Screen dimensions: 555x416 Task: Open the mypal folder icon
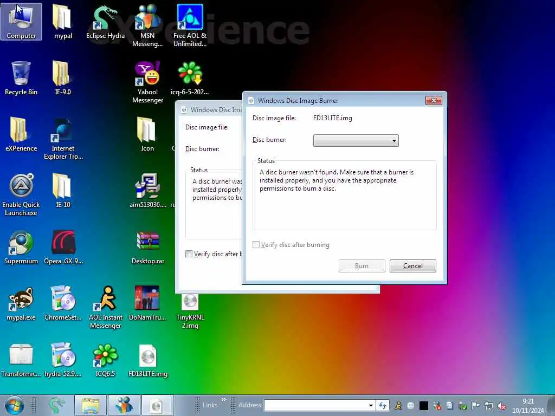63,21
